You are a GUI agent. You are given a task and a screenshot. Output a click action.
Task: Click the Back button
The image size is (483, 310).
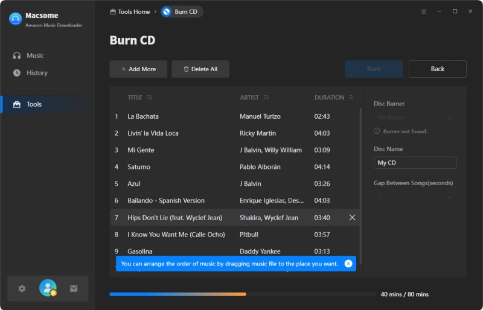tap(437, 69)
